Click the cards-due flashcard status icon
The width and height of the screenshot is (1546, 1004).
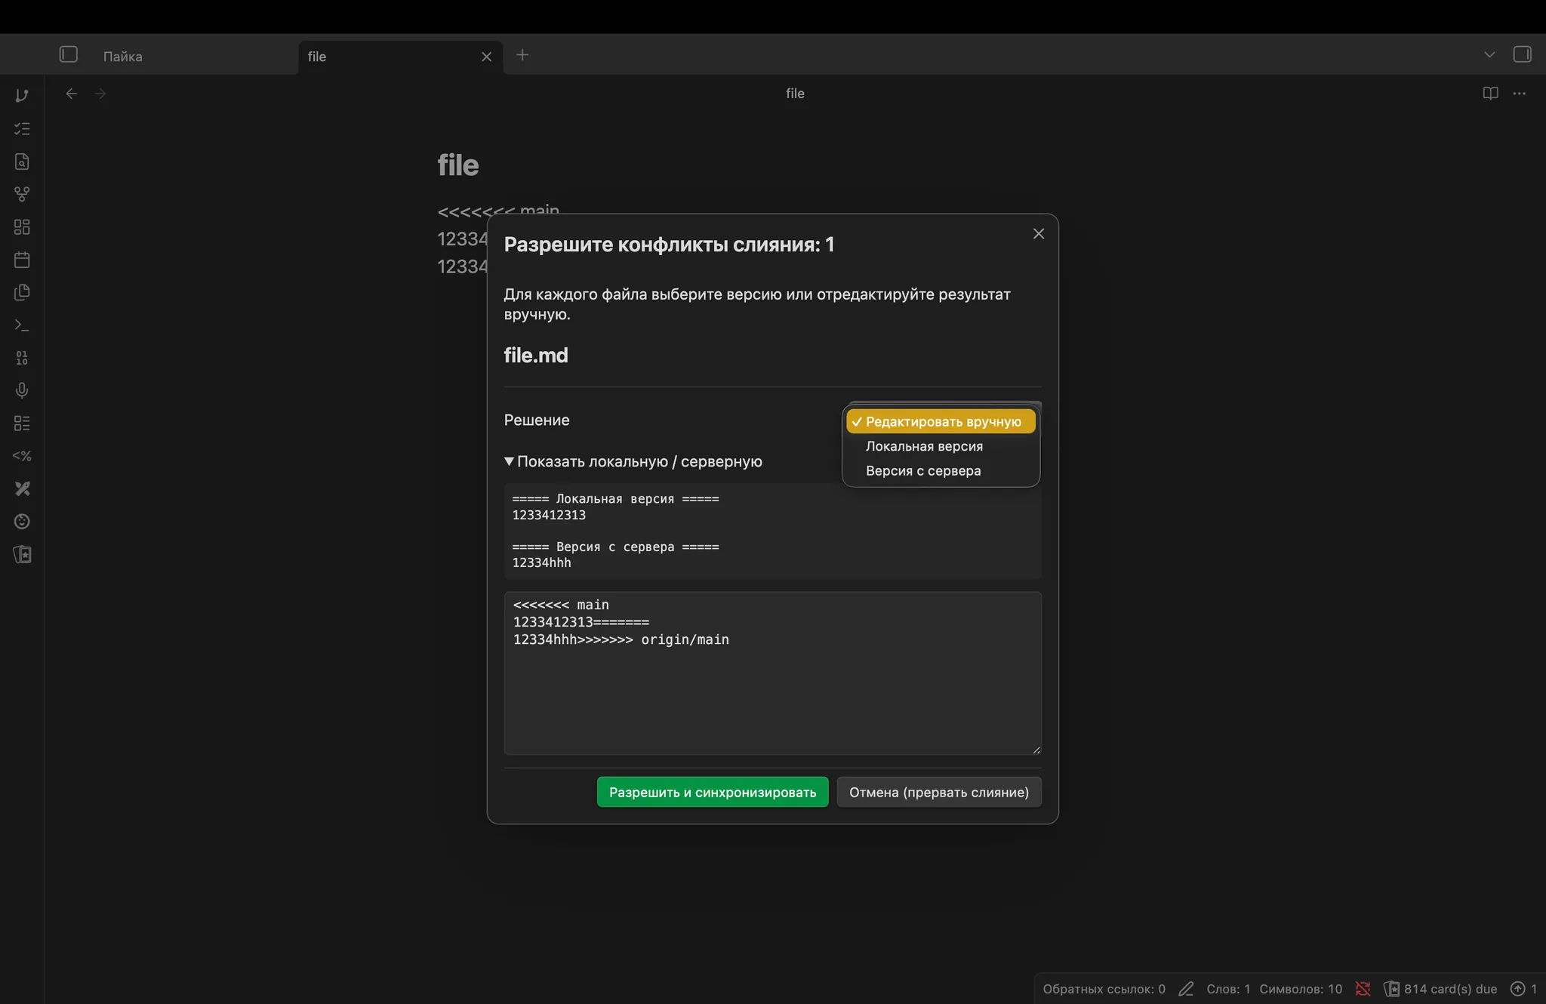coord(1391,989)
